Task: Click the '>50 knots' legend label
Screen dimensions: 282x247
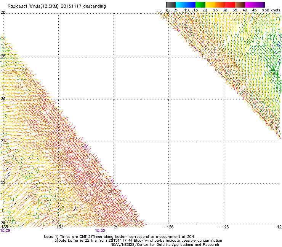Action: click(x=271, y=10)
